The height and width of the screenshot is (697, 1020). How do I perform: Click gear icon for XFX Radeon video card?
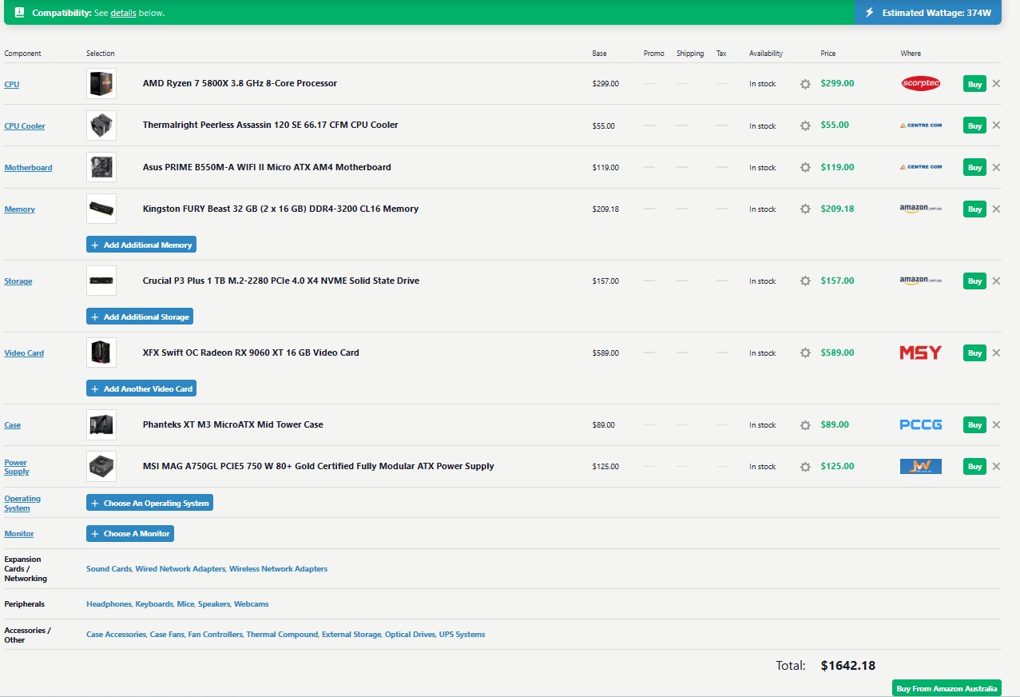[x=805, y=353]
